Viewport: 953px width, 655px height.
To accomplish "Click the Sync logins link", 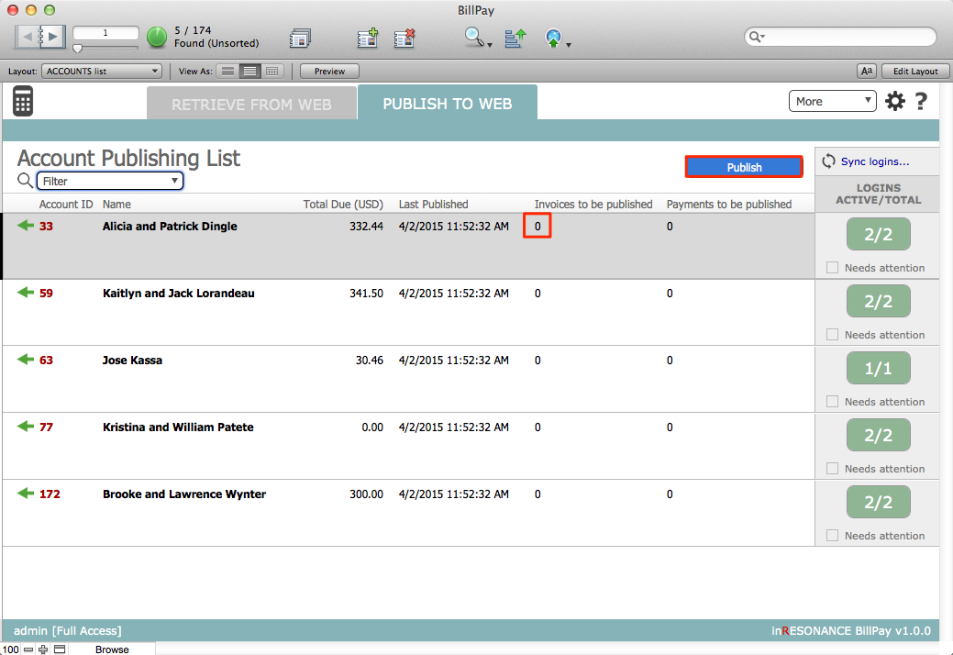I will click(x=874, y=161).
